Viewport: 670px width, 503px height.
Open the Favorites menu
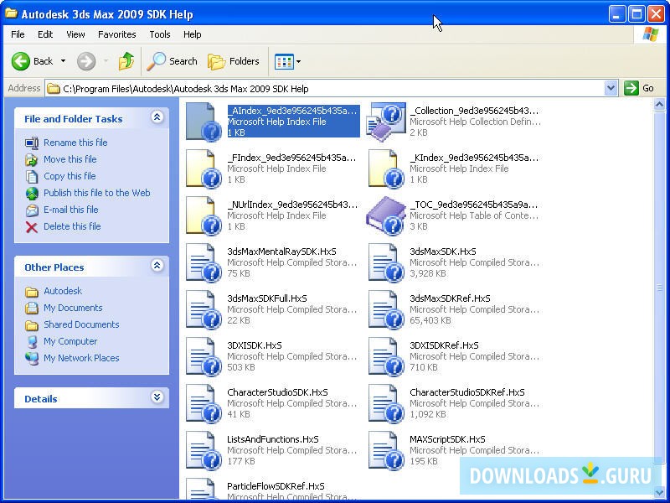point(116,34)
